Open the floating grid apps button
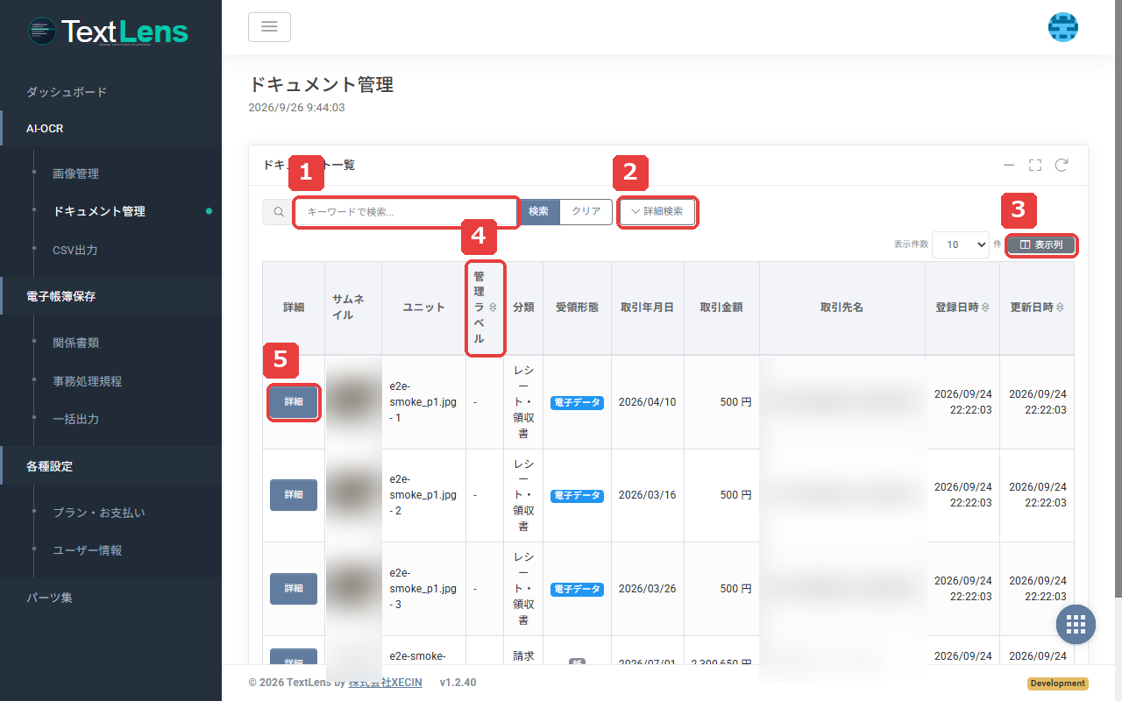 pyautogui.click(x=1076, y=624)
